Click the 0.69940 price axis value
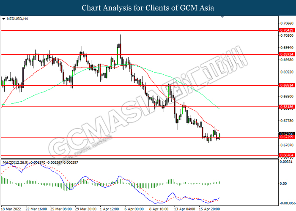The width and height of the screenshot is (296, 211). pos(287,48)
